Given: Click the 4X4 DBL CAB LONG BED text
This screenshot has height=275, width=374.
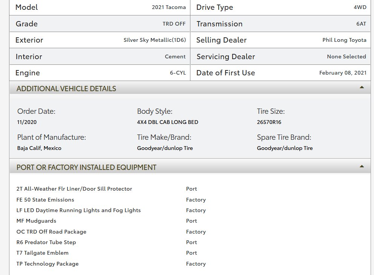Looking at the screenshot, I should pos(167,122).
